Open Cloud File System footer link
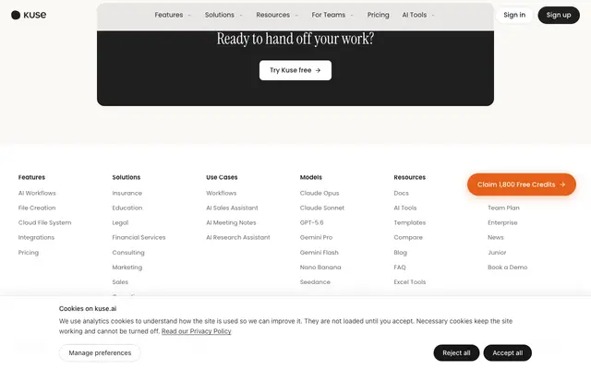 point(44,223)
